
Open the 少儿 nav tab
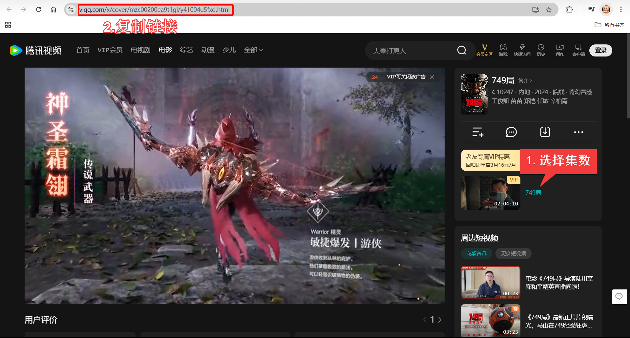pyautogui.click(x=229, y=50)
